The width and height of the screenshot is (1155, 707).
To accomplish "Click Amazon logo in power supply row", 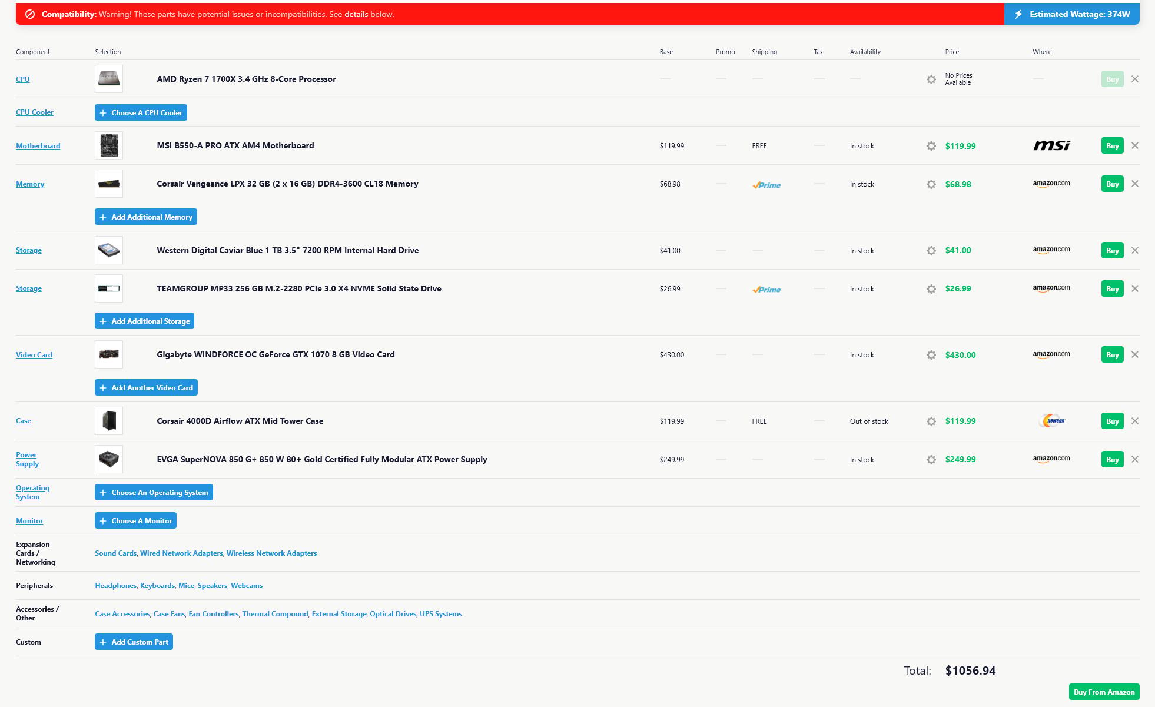I will pyautogui.click(x=1051, y=459).
